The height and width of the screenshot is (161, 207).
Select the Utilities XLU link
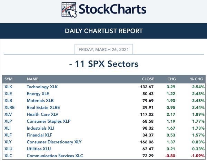pos(39,149)
